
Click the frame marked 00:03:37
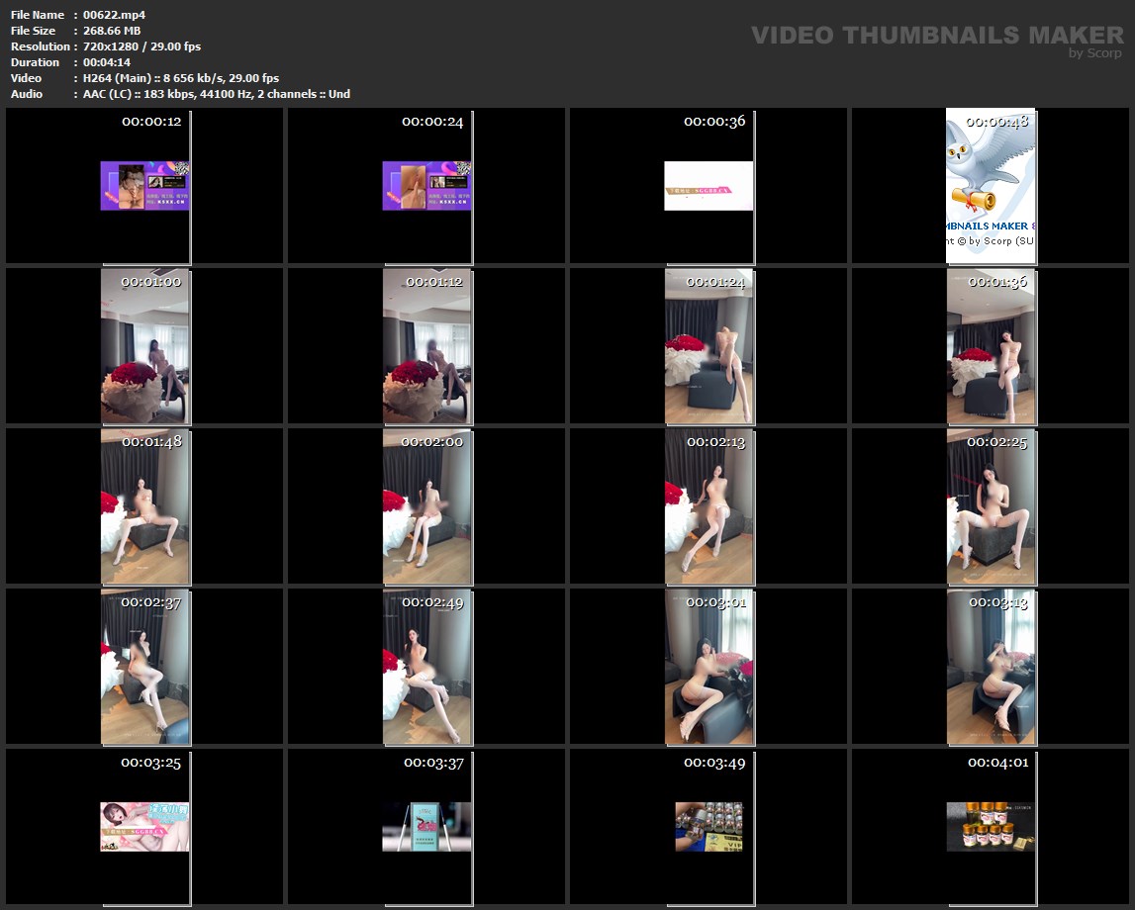pos(426,827)
